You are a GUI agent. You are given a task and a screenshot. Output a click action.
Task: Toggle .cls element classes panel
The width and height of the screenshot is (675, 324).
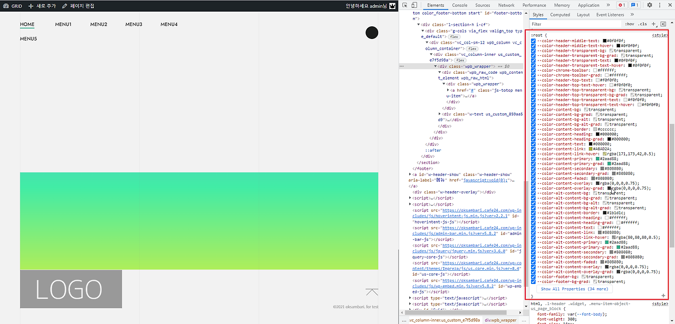(642, 24)
